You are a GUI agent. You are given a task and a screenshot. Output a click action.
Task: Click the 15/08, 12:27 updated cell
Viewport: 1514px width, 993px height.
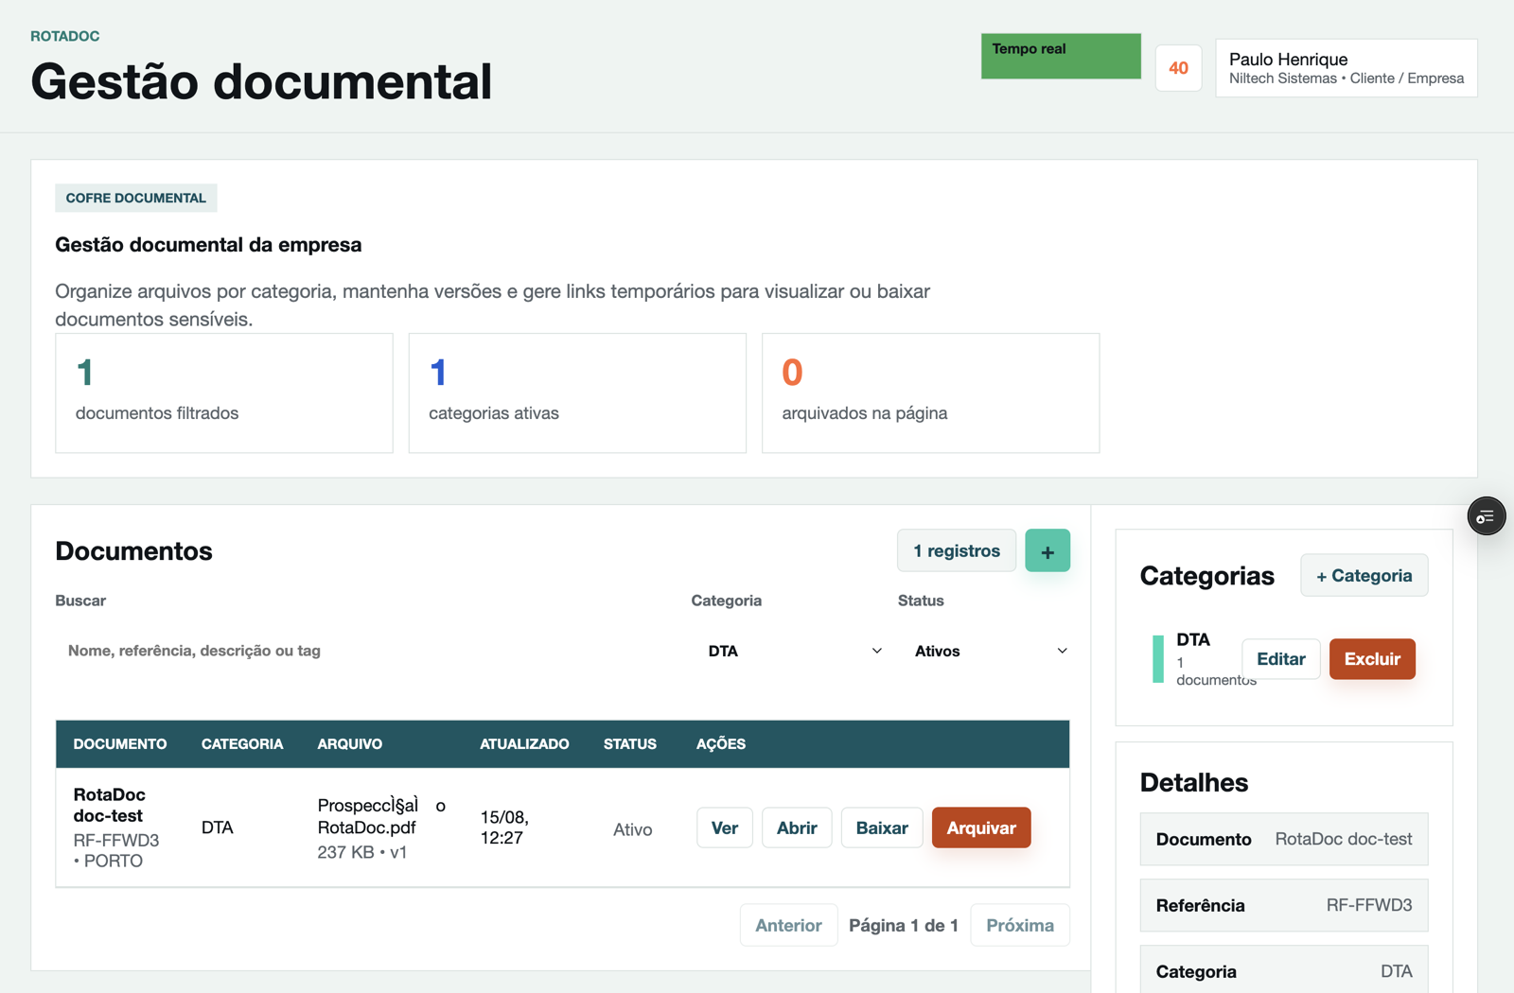(504, 827)
